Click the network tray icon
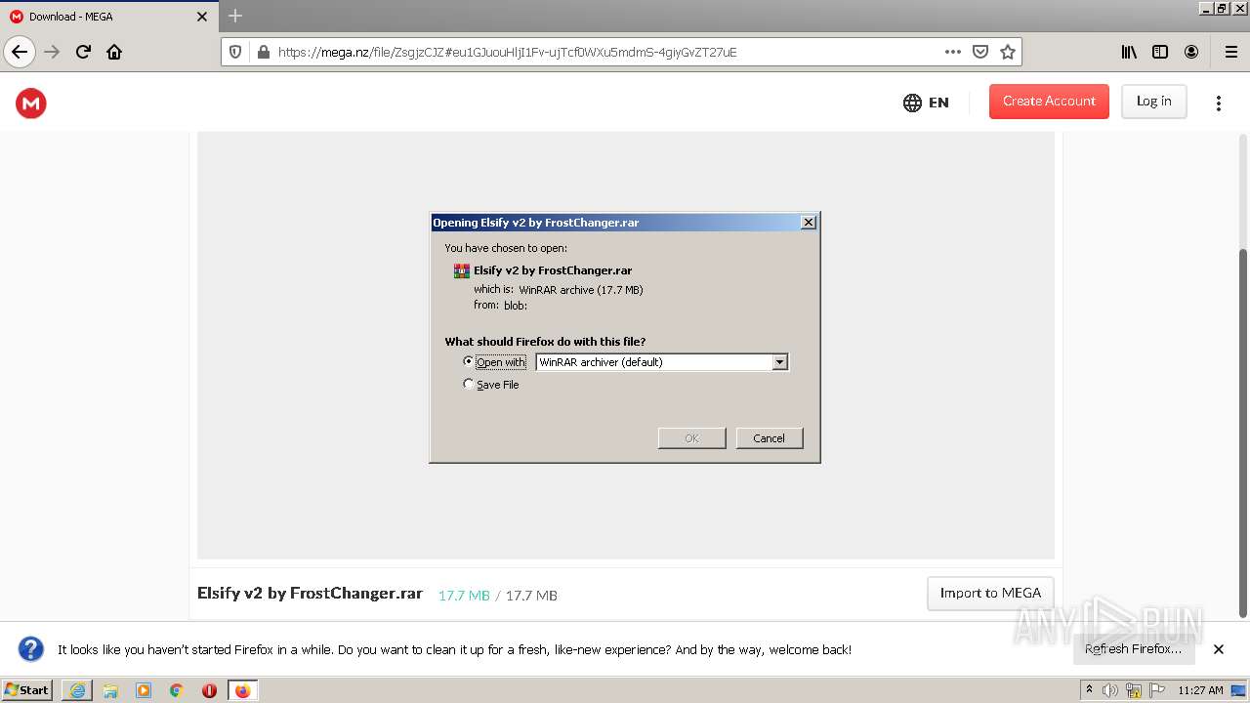Viewport: 1250px width, 703px height. (1134, 691)
